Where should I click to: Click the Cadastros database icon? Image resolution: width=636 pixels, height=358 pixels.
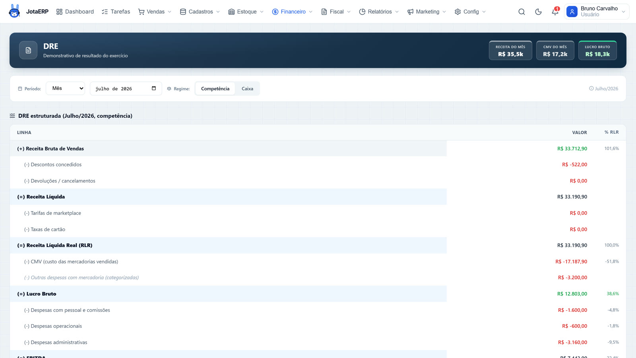point(183,12)
